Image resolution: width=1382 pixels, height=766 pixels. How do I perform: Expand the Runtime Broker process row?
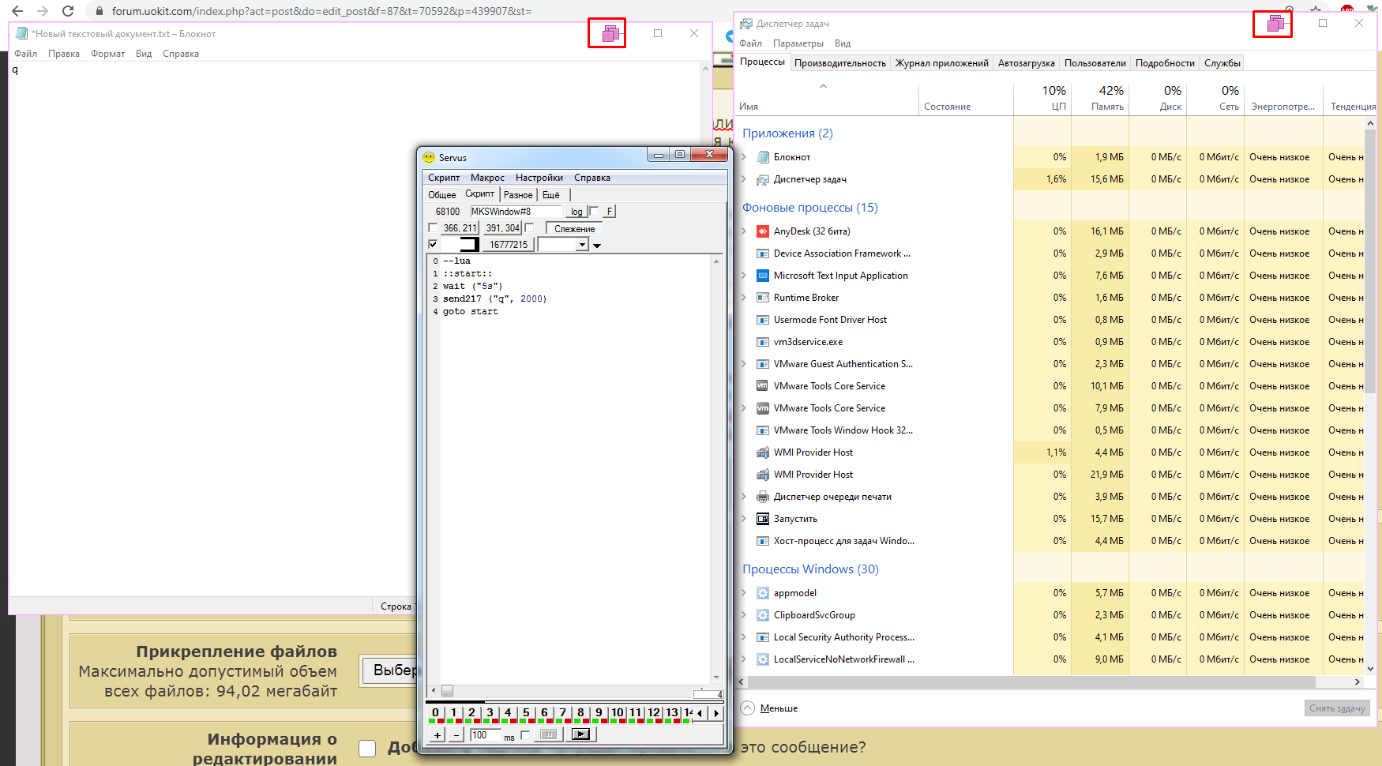coord(743,298)
